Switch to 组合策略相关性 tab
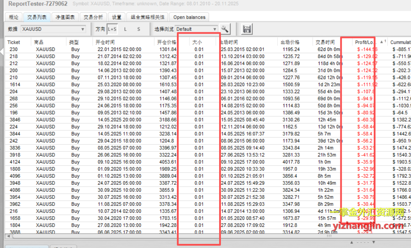 [x=148, y=17]
